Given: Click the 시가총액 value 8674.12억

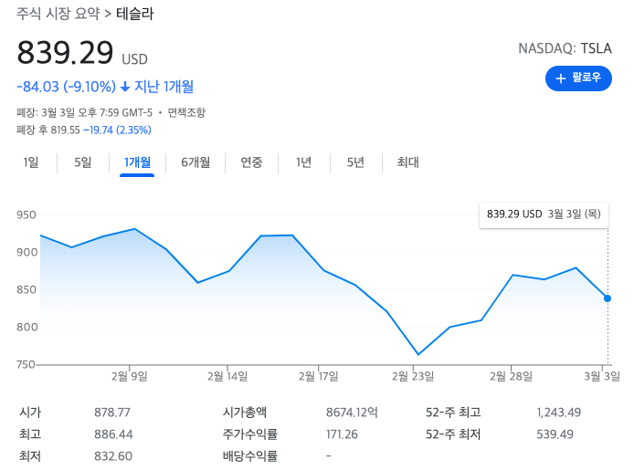Looking at the screenshot, I should (352, 413).
